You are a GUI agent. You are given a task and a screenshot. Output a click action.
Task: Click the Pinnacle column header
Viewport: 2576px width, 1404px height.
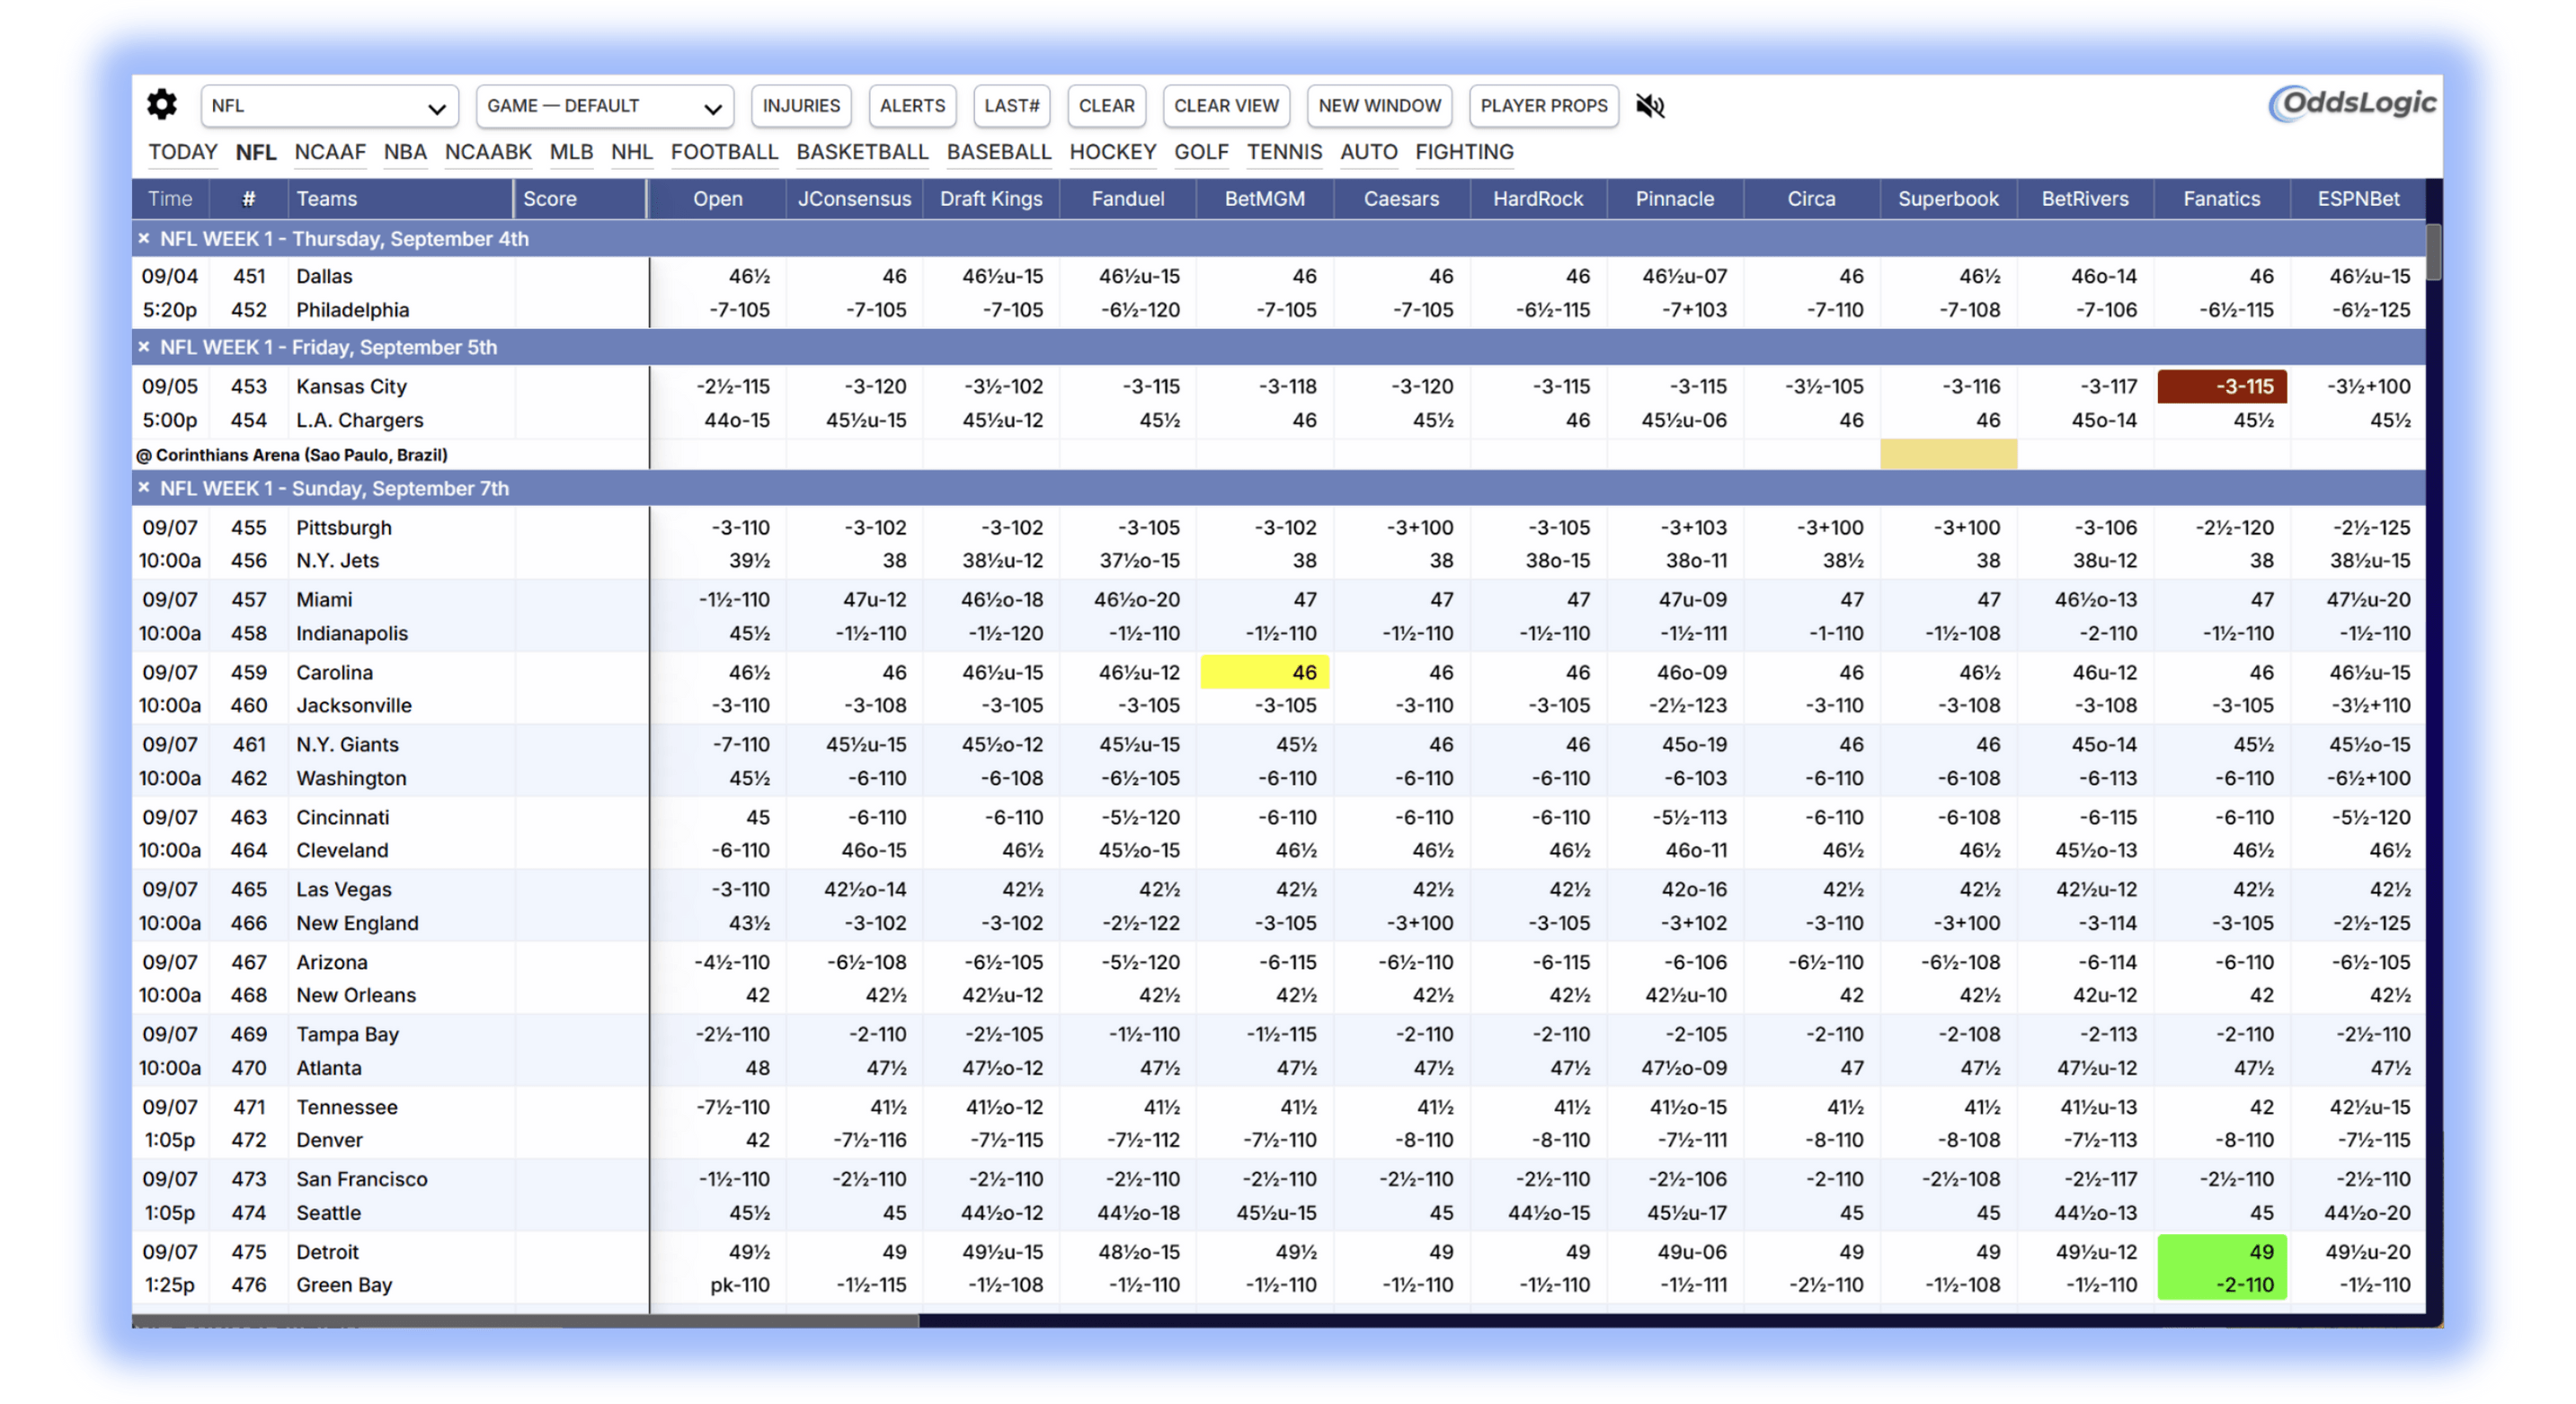(1674, 198)
